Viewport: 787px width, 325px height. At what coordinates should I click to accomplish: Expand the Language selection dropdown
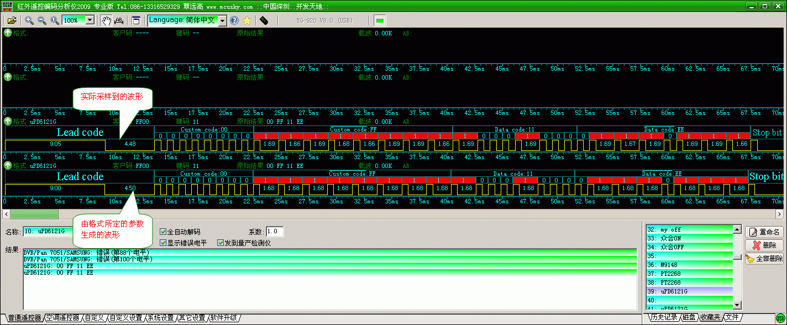223,20
